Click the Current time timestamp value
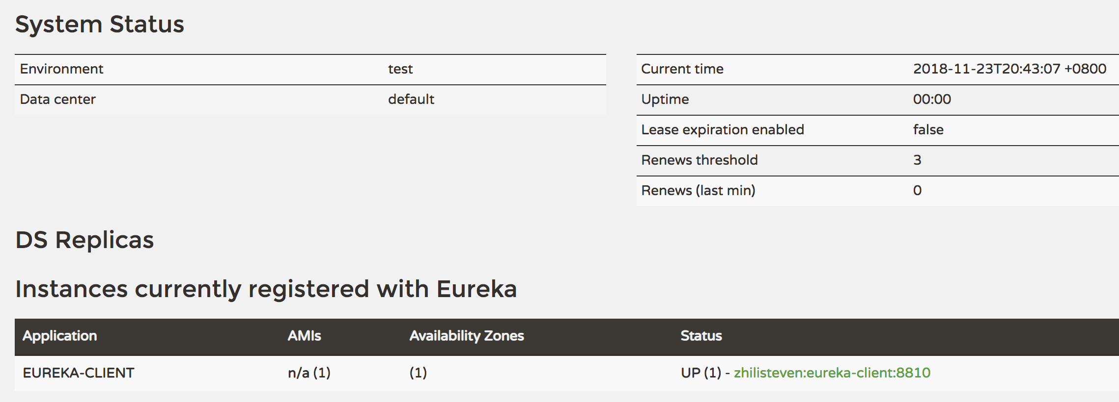 [1009, 69]
